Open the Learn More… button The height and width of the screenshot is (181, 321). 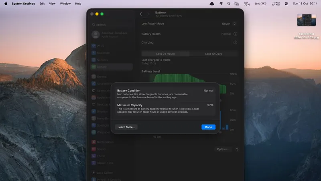coord(126,127)
